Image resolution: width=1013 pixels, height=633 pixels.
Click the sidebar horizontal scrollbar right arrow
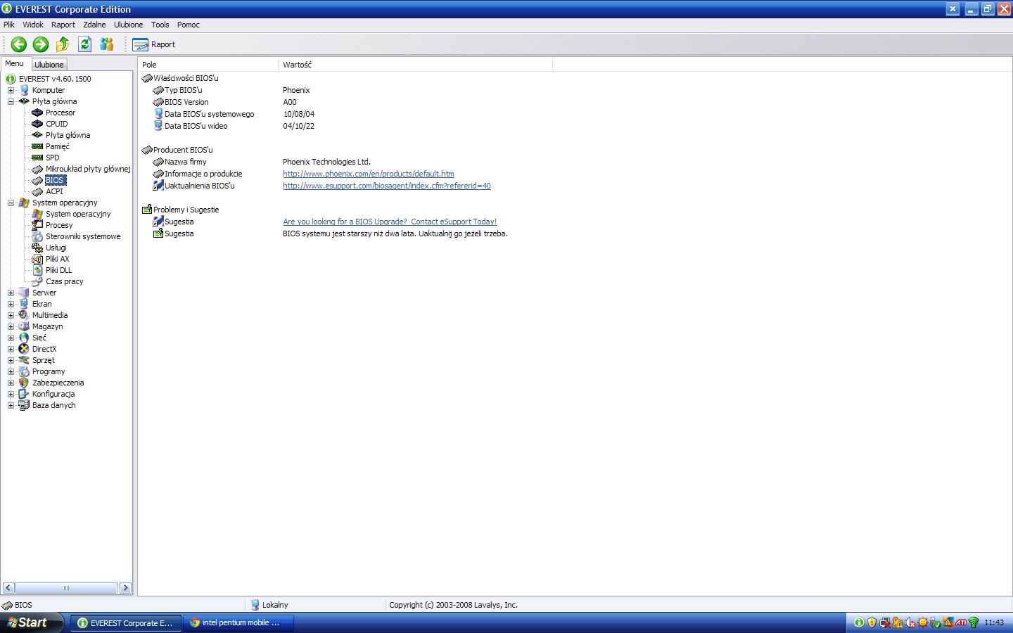tap(126, 588)
